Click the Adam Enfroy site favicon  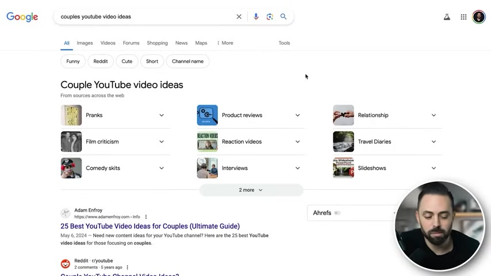(66, 213)
